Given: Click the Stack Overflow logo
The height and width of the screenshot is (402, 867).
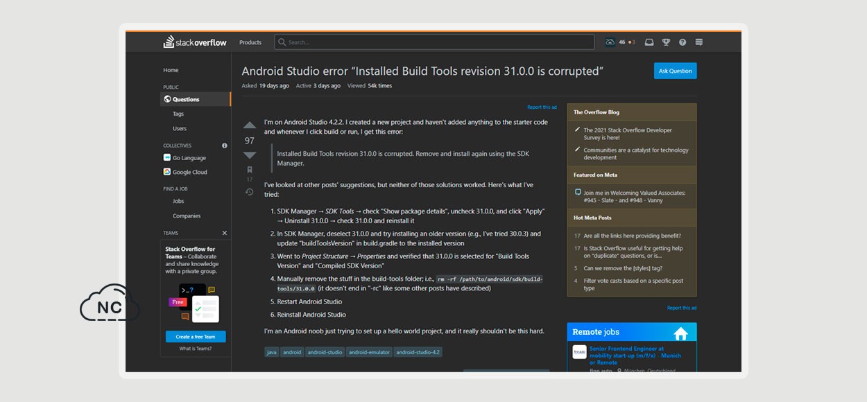Looking at the screenshot, I should (x=195, y=42).
